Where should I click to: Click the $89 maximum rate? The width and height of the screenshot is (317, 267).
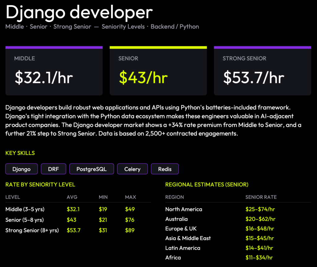130,230
